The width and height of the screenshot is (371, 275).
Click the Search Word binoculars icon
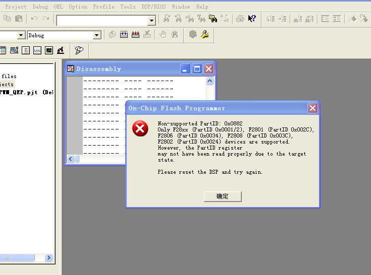pos(190,19)
